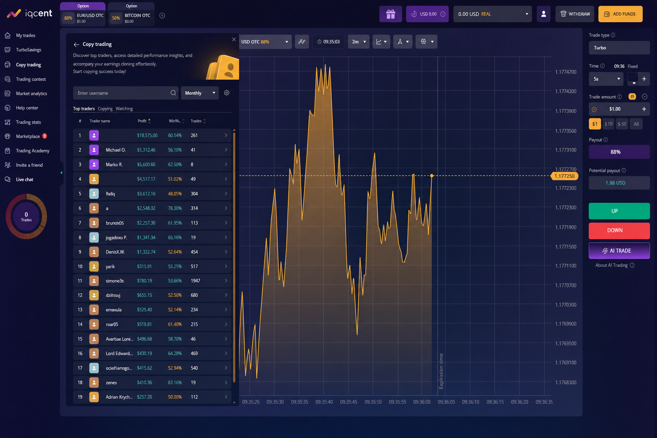Click the search magnifier in username field
Image resolution: width=657 pixels, height=438 pixels.
pyautogui.click(x=173, y=93)
